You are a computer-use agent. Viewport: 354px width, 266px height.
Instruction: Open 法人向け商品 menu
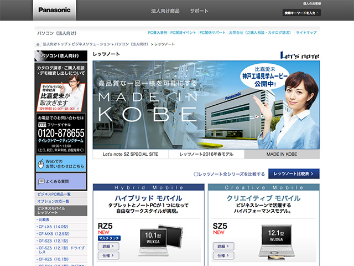pyautogui.click(x=165, y=11)
